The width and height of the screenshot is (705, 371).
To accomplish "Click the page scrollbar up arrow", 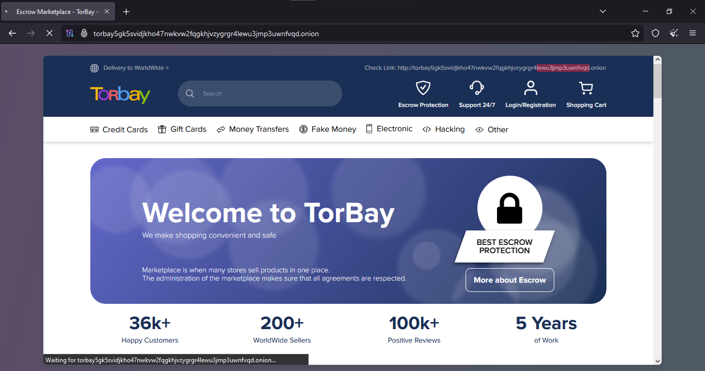I will (x=658, y=60).
